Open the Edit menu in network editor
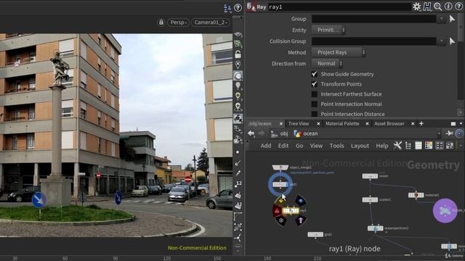This screenshot has width=465, height=261. (x=283, y=146)
